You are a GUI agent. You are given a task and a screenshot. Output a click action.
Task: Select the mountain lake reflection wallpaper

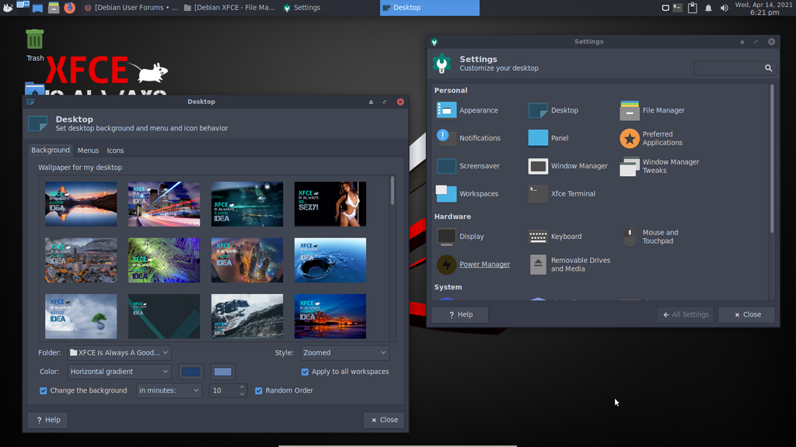click(x=81, y=204)
